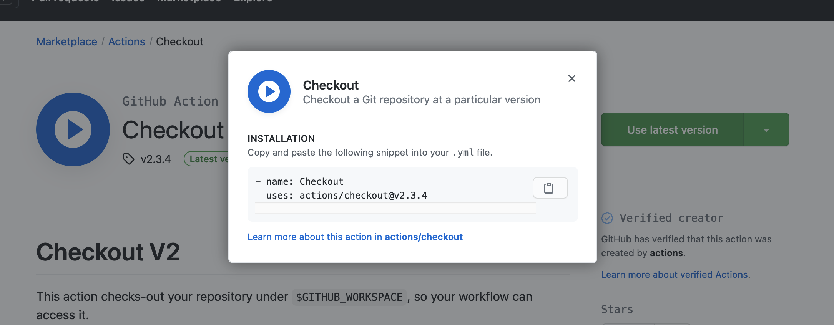Click the bold actions creator name
Screen dimensions: 834x325
[666, 253]
